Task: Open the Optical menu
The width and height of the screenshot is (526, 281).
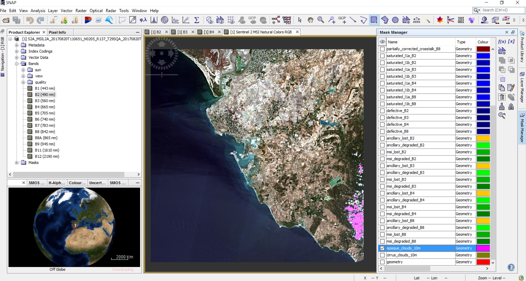Action: (96, 10)
